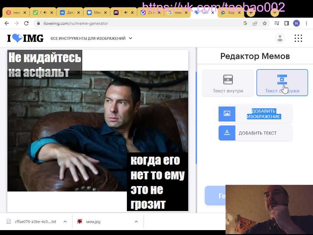Open a new browser tab
Image resolution: width=313 pixels, height=235 pixels.
[251, 13]
